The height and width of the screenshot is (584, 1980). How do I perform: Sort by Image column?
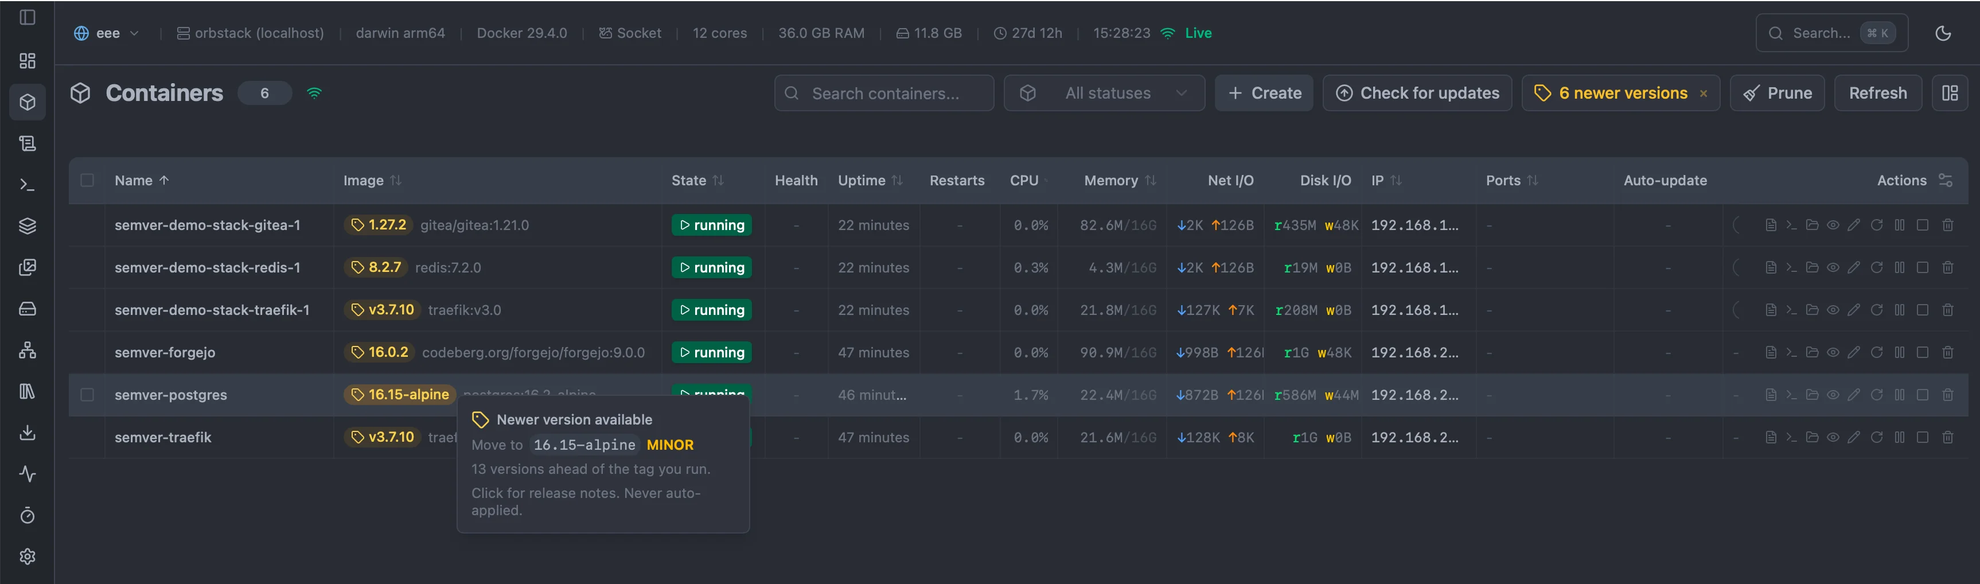point(372,181)
